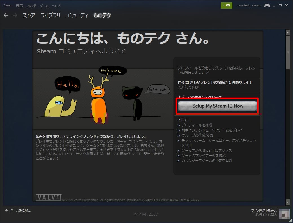Click プロフィールを作成 list item
293x223 pixels.
[x=197, y=125]
